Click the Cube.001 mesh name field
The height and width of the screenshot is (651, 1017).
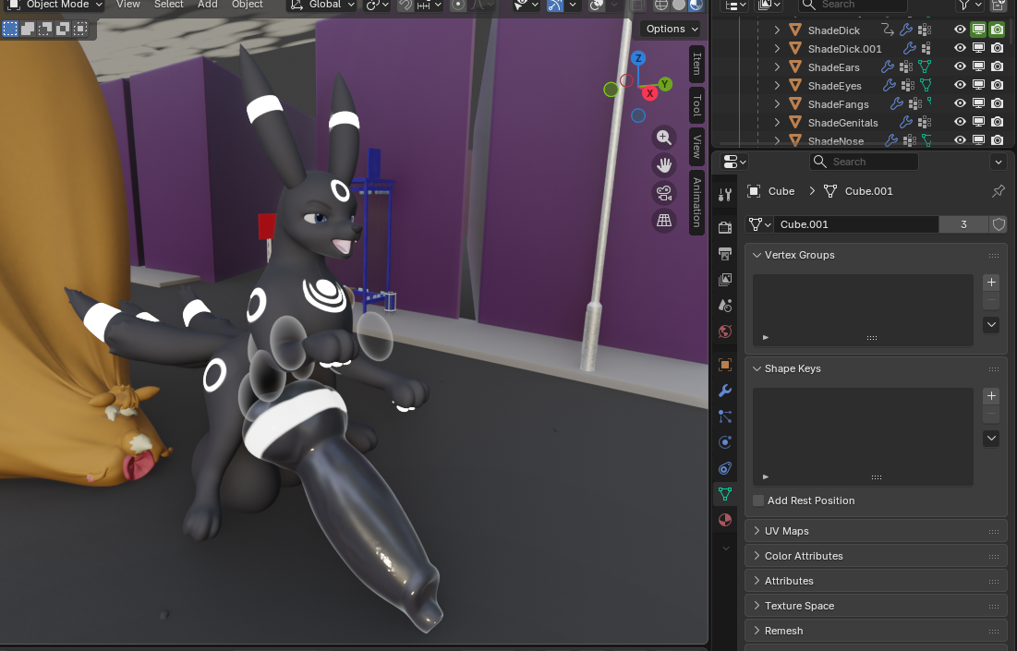[x=856, y=224]
